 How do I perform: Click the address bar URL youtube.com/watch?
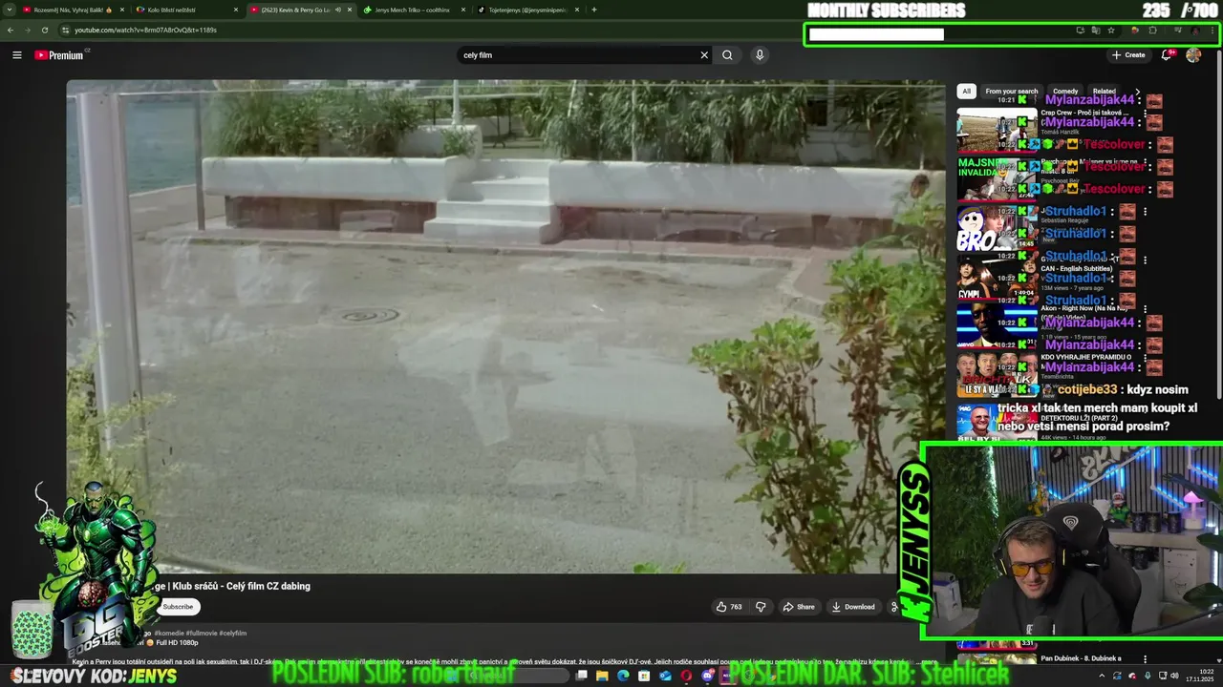coord(145,30)
